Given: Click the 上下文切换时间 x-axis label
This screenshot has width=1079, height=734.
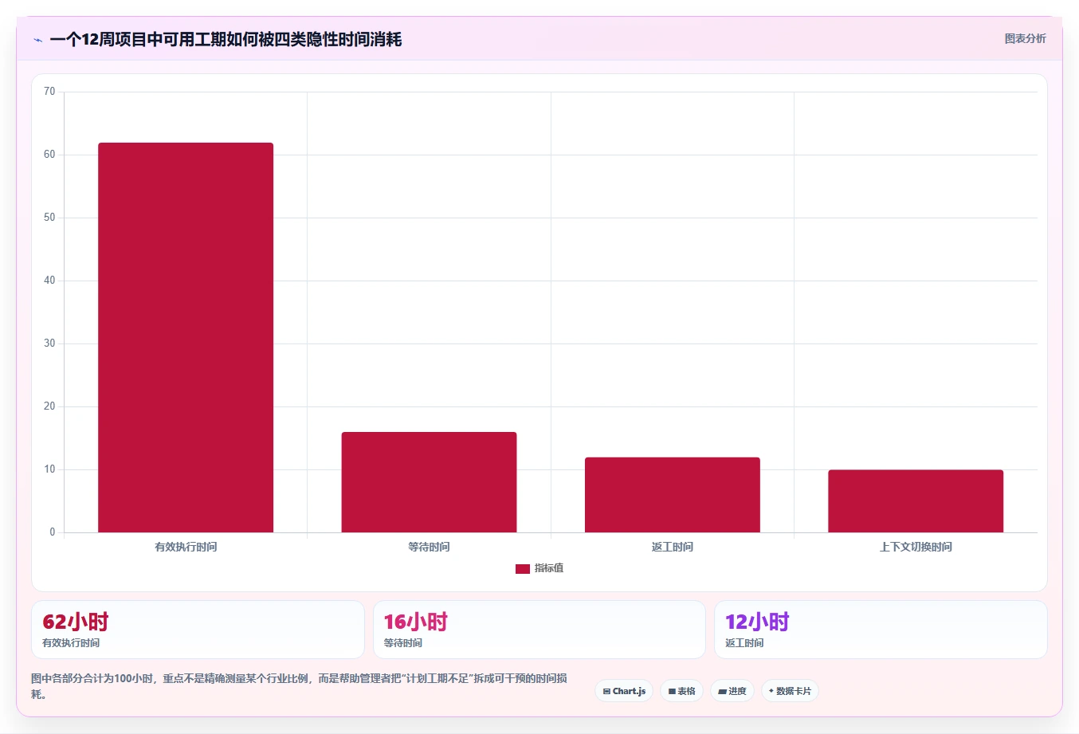Looking at the screenshot, I should 916,547.
